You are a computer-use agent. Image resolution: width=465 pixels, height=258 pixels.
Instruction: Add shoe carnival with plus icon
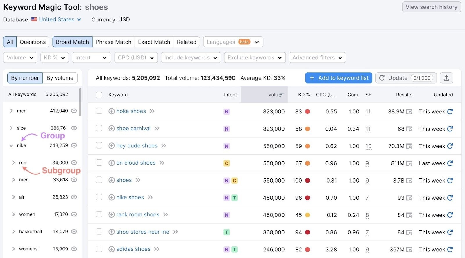coord(111,128)
